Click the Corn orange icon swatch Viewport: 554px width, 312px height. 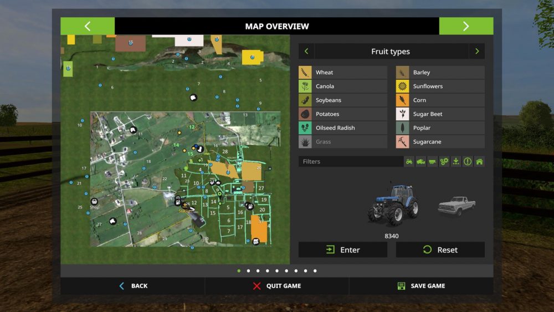pyautogui.click(x=402, y=100)
